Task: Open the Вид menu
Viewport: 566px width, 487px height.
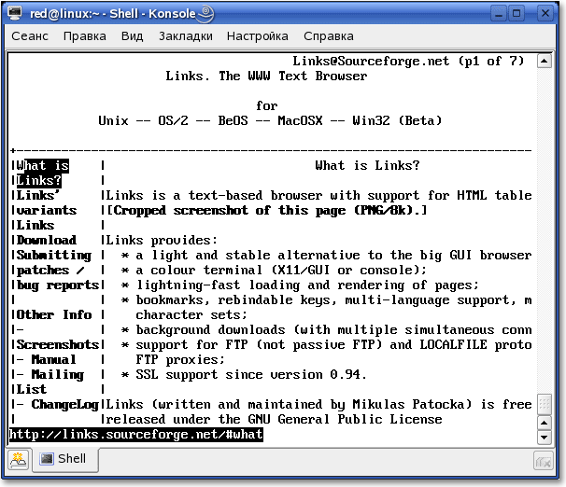Action: click(132, 36)
